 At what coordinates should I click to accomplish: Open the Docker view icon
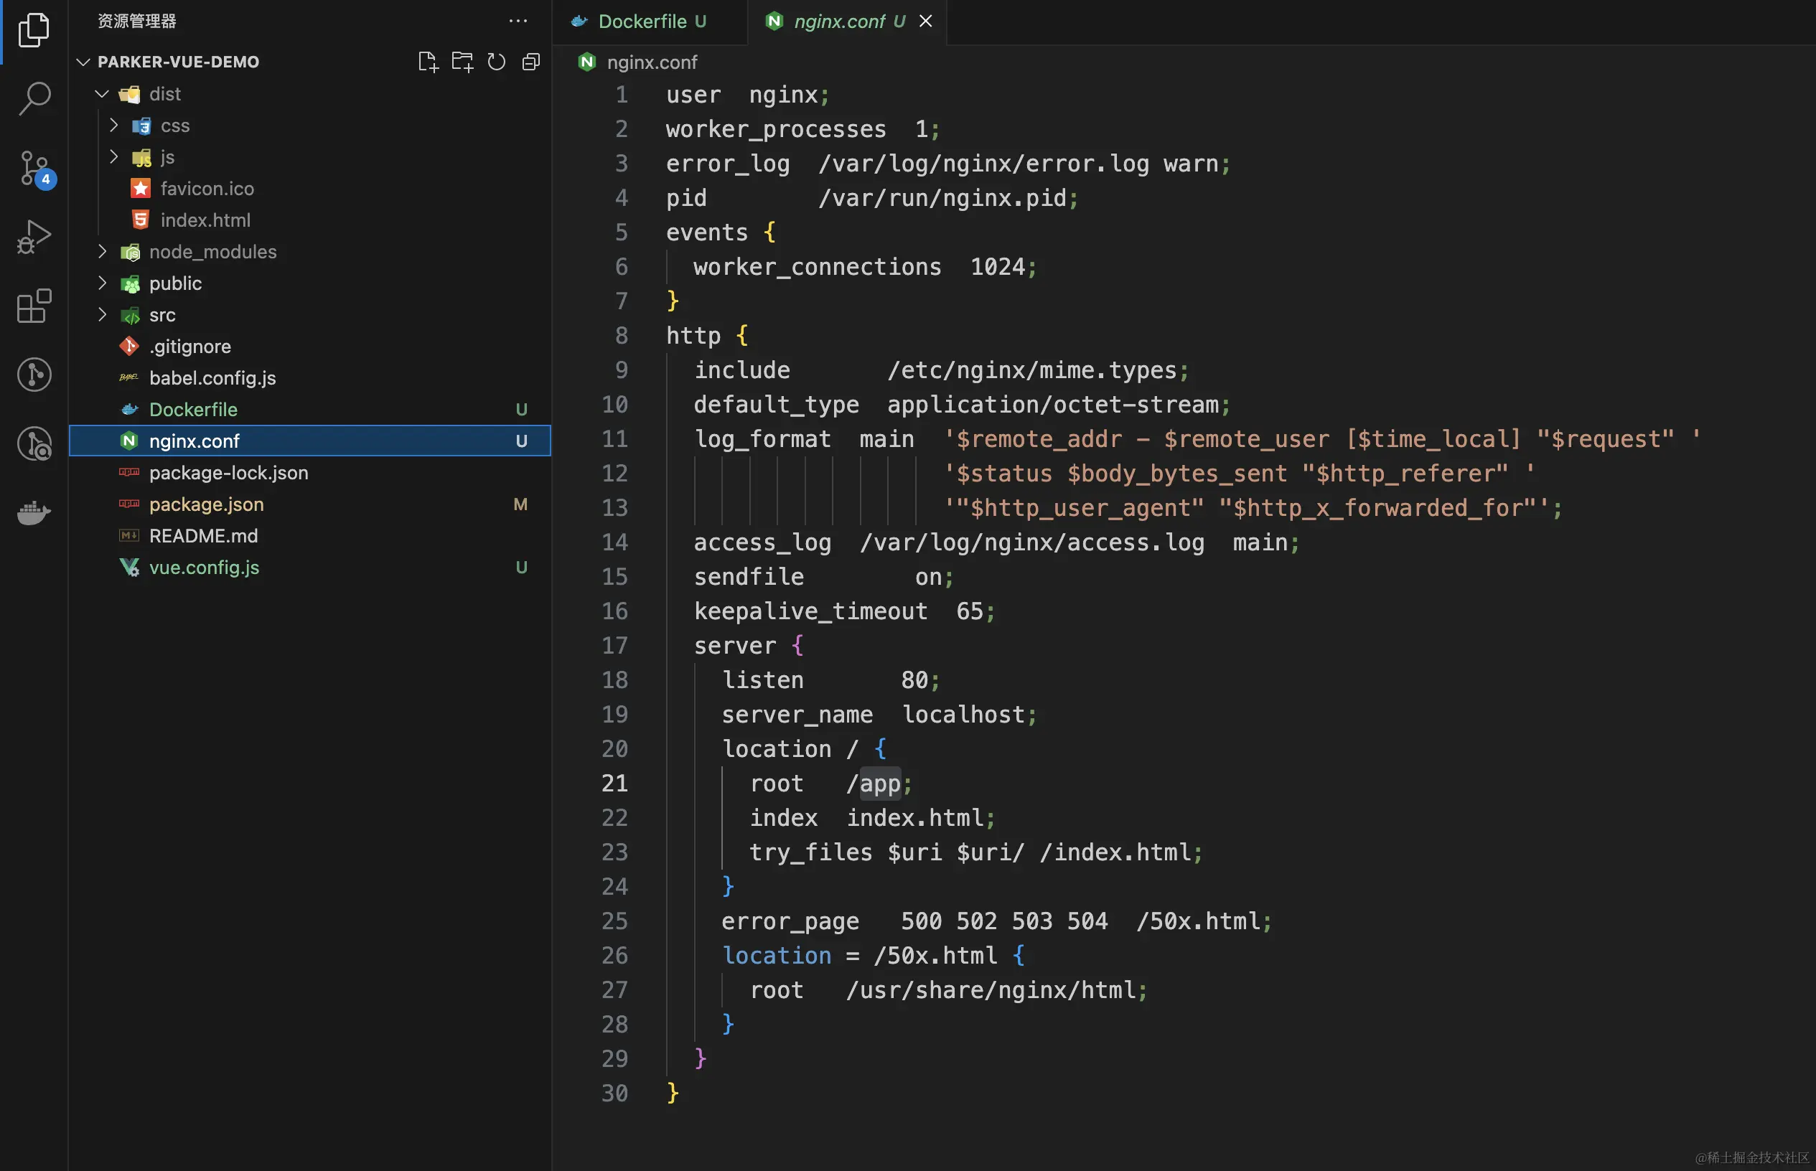pyautogui.click(x=34, y=513)
